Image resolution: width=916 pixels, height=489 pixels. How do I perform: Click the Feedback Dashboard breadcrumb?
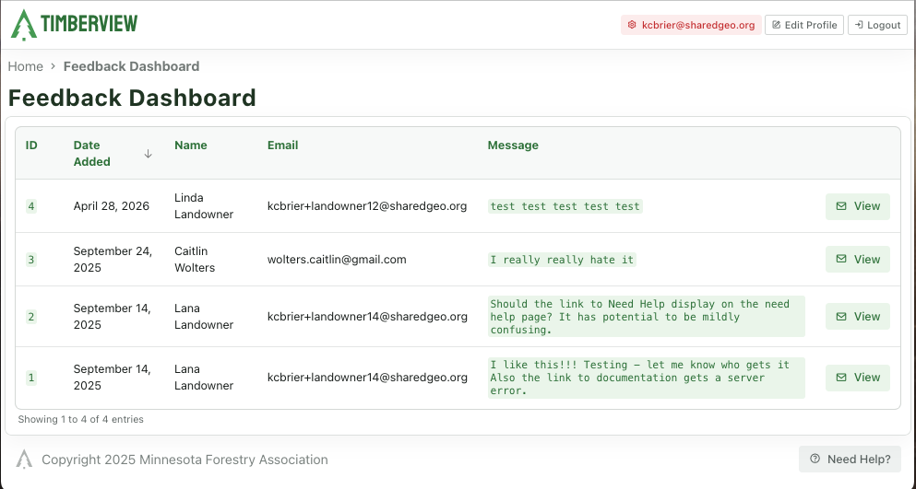click(x=131, y=66)
